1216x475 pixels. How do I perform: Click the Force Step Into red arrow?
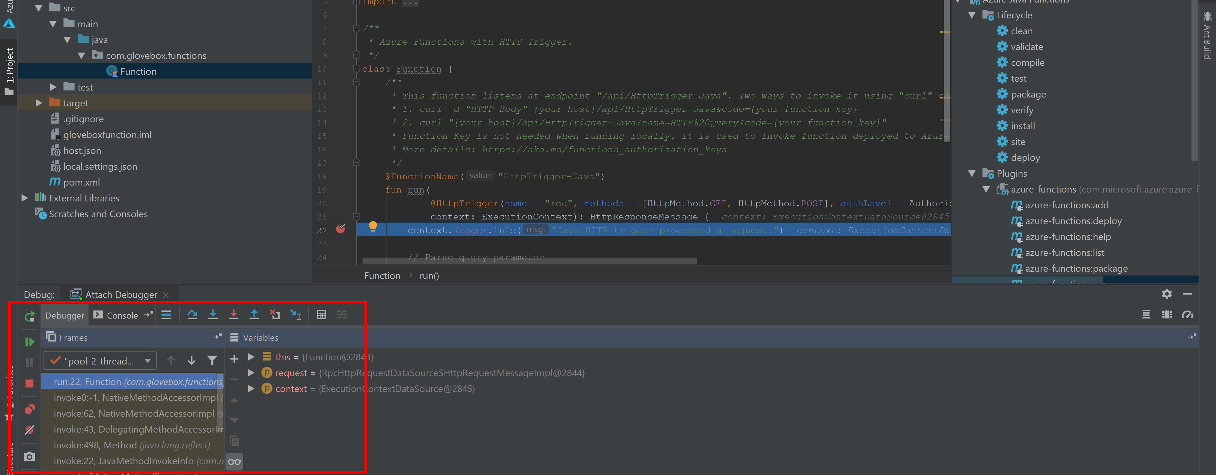pyautogui.click(x=233, y=314)
